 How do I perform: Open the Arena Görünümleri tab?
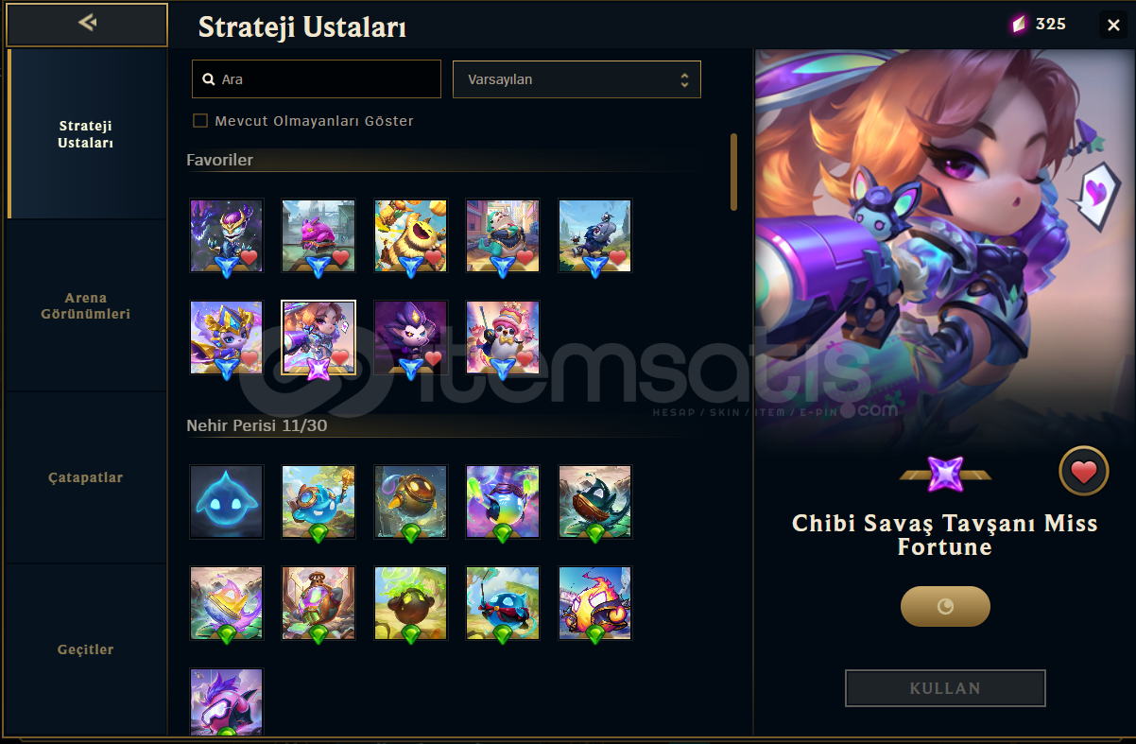[86, 305]
